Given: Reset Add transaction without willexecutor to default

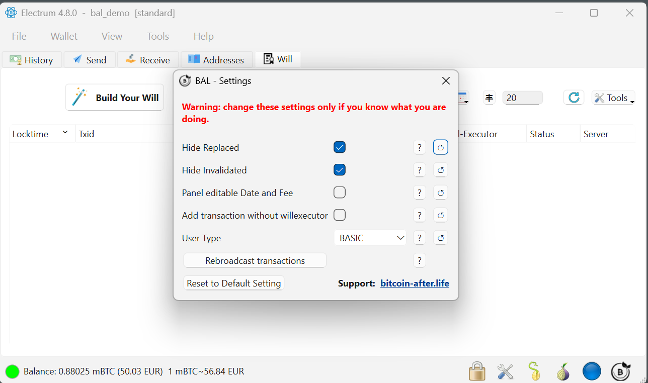Looking at the screenshot, I should click(441, 215).
